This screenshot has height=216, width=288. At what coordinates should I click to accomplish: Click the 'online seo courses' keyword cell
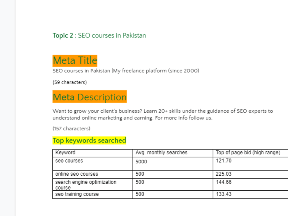[92, 174]
